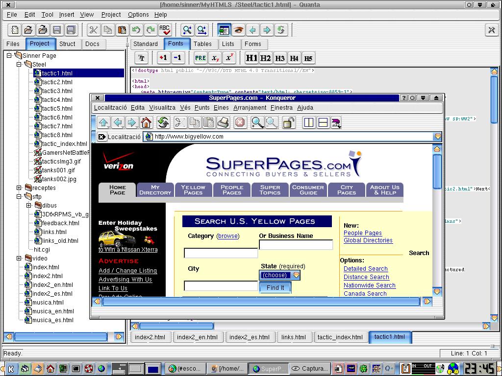Image resolution: width=502 pixels, height=376 pixels.
Task: Click the home folder icon on the taskbar
Action: pos(50,369)
